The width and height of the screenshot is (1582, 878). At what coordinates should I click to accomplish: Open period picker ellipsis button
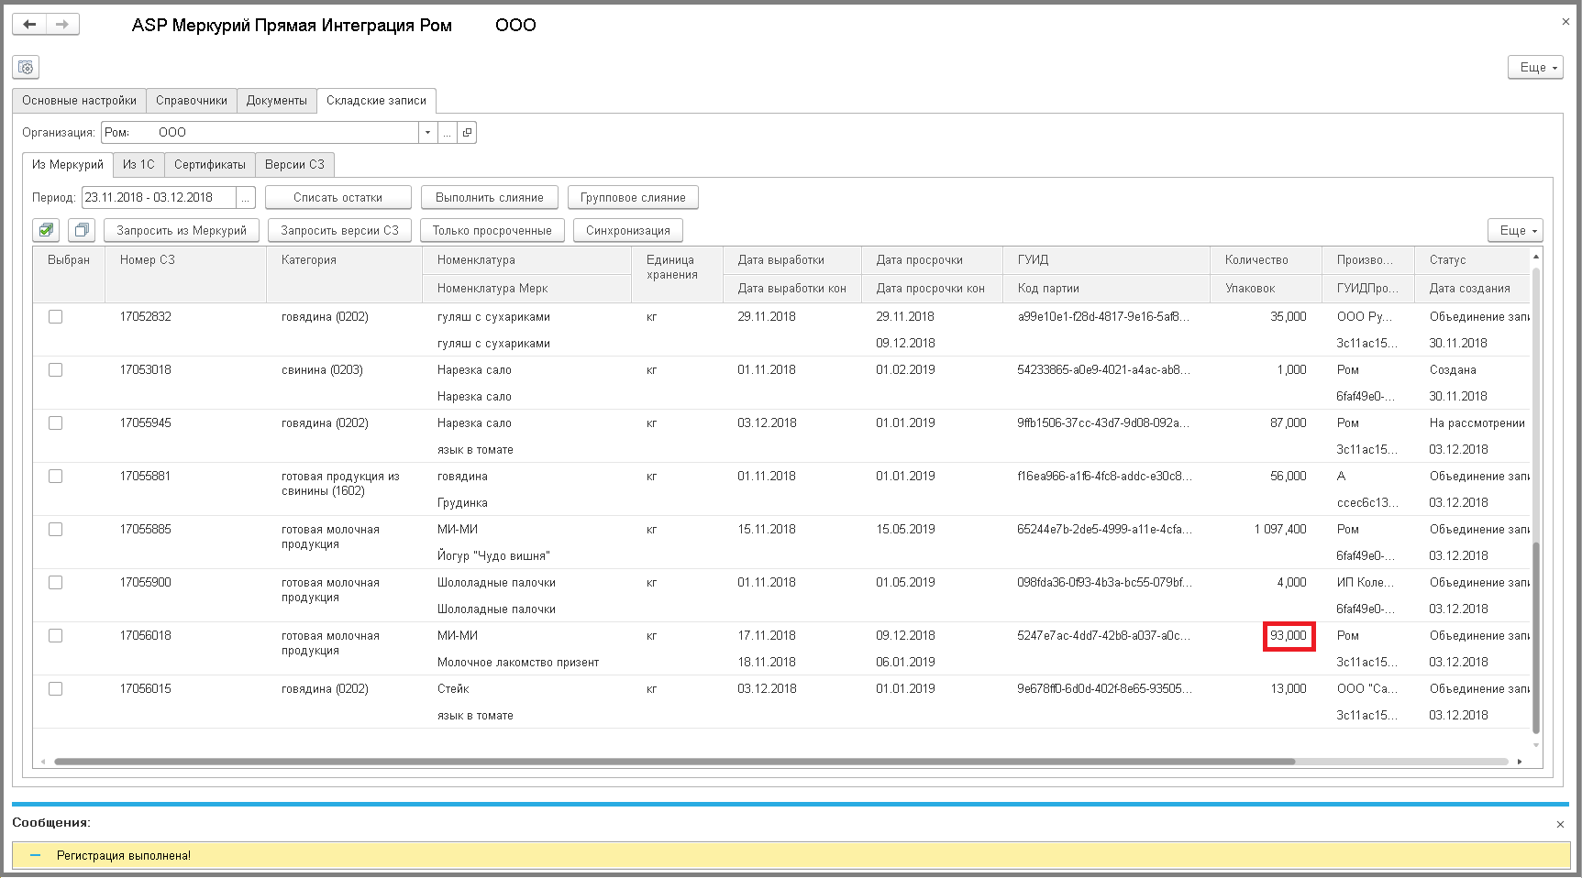[x=246, y=197]
